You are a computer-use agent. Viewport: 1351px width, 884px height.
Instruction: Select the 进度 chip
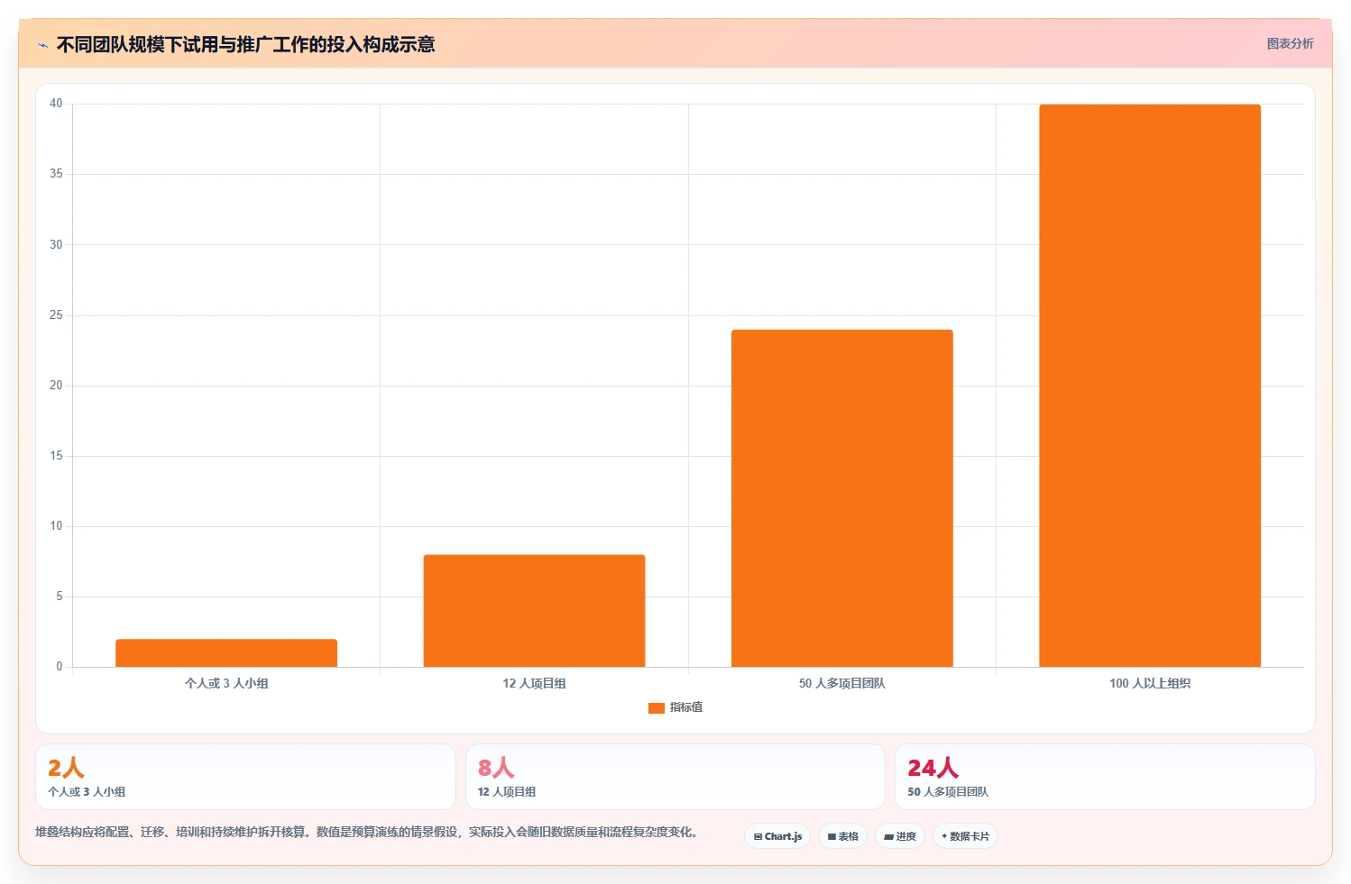[899, 836]
